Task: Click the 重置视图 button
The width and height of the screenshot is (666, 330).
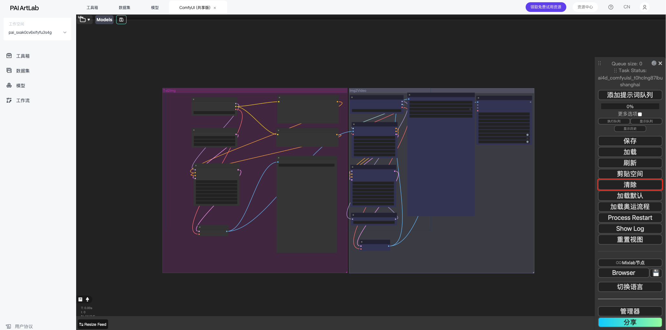Action: tap(630, 240)
